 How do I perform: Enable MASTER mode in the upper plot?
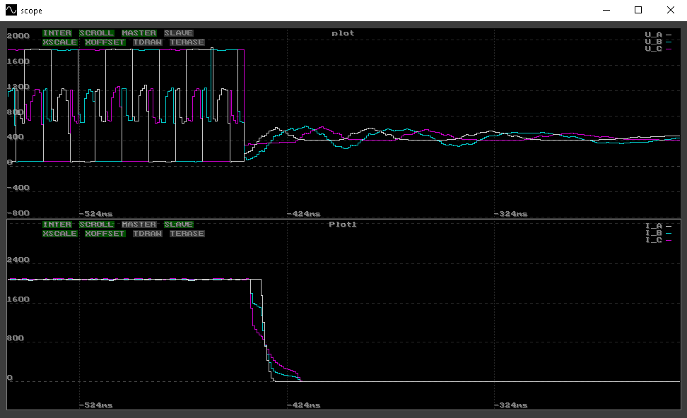(139, 33)
